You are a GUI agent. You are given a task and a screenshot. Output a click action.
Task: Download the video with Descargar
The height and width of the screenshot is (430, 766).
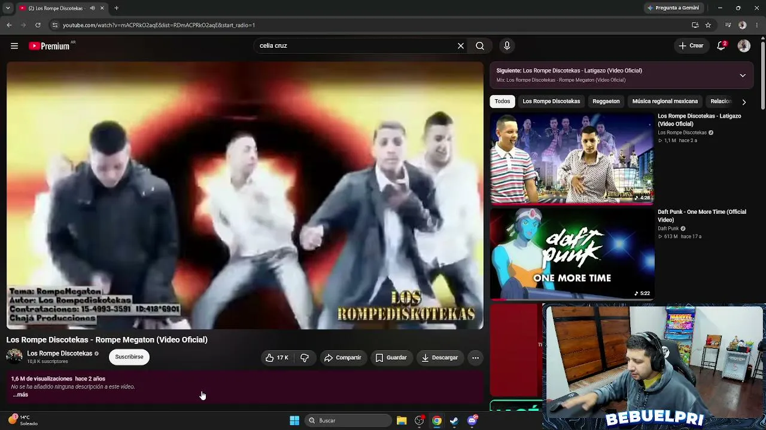click(x=440, y=358)
